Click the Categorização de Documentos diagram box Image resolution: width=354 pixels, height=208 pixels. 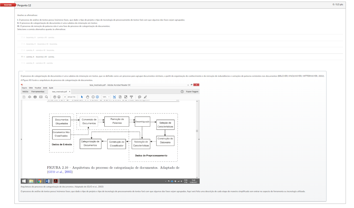(90, 144)
